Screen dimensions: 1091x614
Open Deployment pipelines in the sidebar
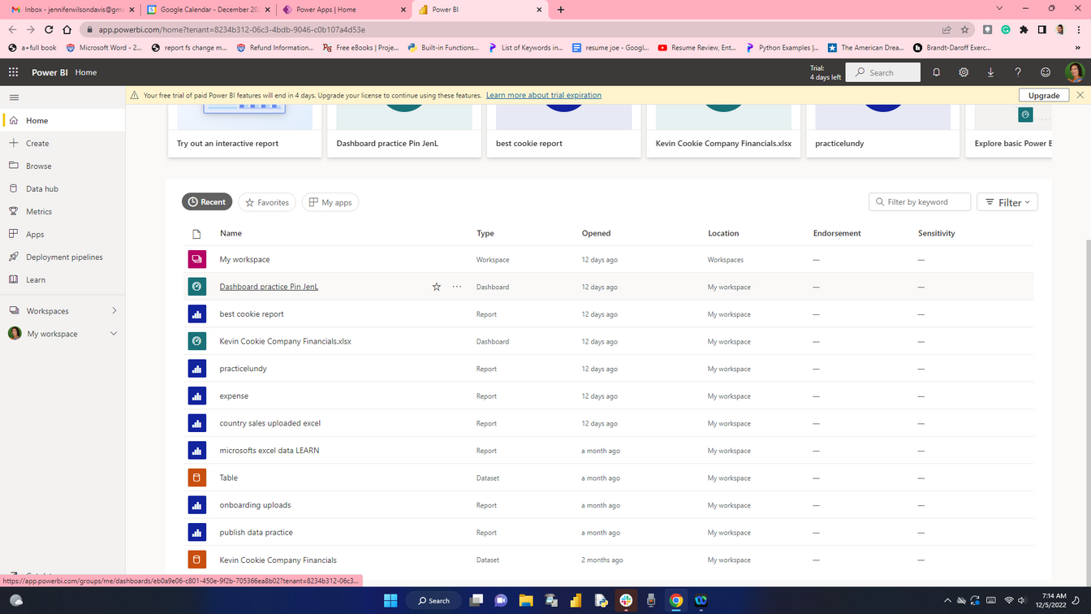pos(63,257)
